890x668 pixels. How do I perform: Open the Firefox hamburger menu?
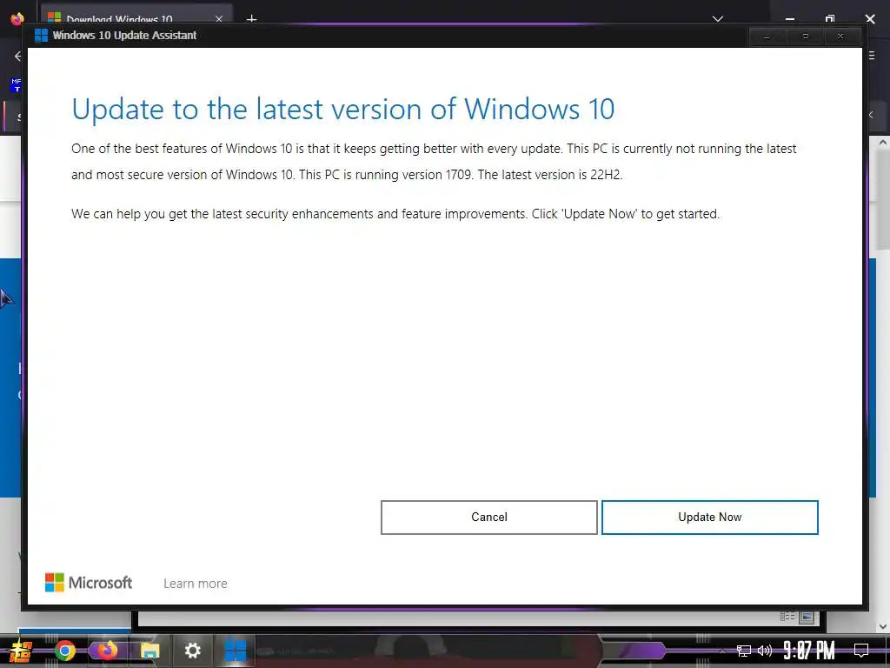pos(871,56)
